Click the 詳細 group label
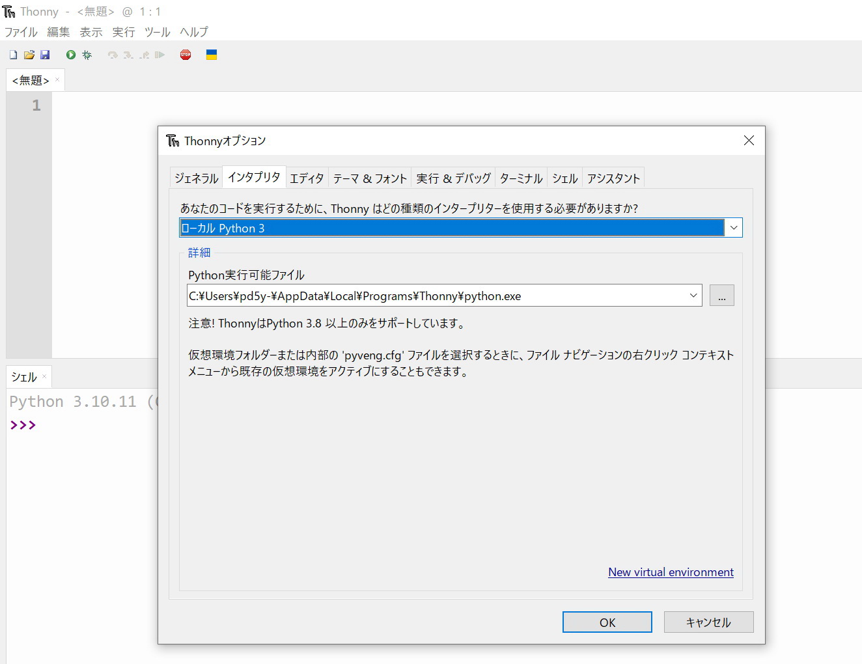This screenshot has width=862, height=664. pyautogui.click(x=199, y=253)
